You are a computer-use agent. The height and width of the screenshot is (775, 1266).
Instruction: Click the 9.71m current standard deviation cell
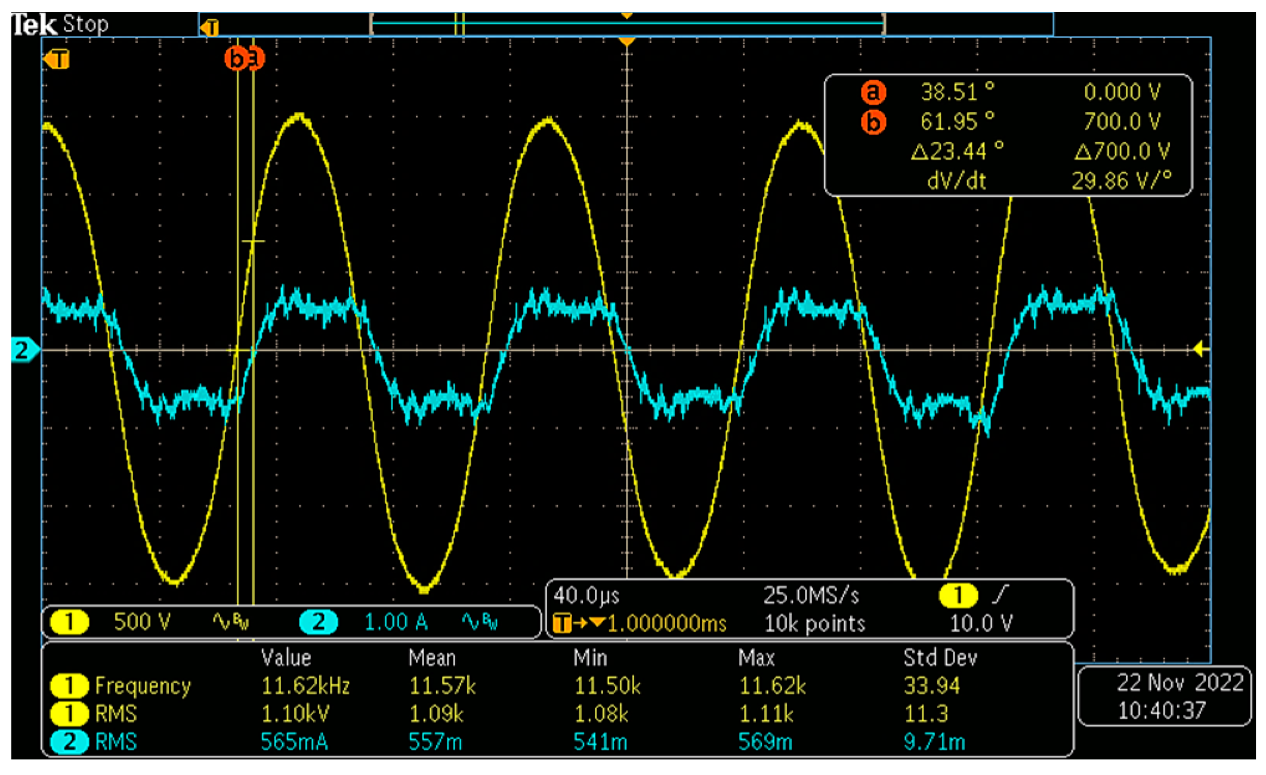point(934,742)
